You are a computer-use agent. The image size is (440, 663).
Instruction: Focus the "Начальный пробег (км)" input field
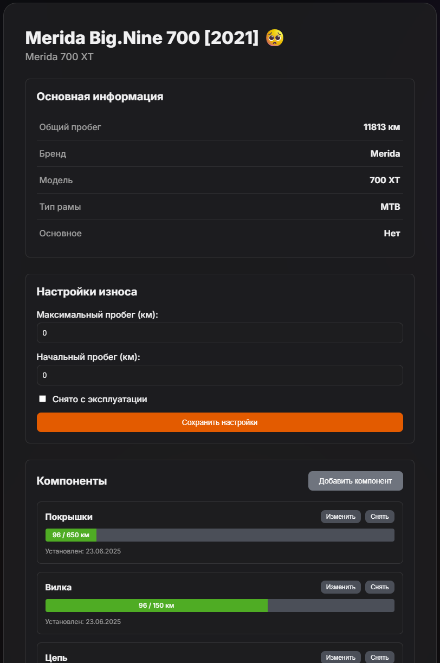pos(219,375)
